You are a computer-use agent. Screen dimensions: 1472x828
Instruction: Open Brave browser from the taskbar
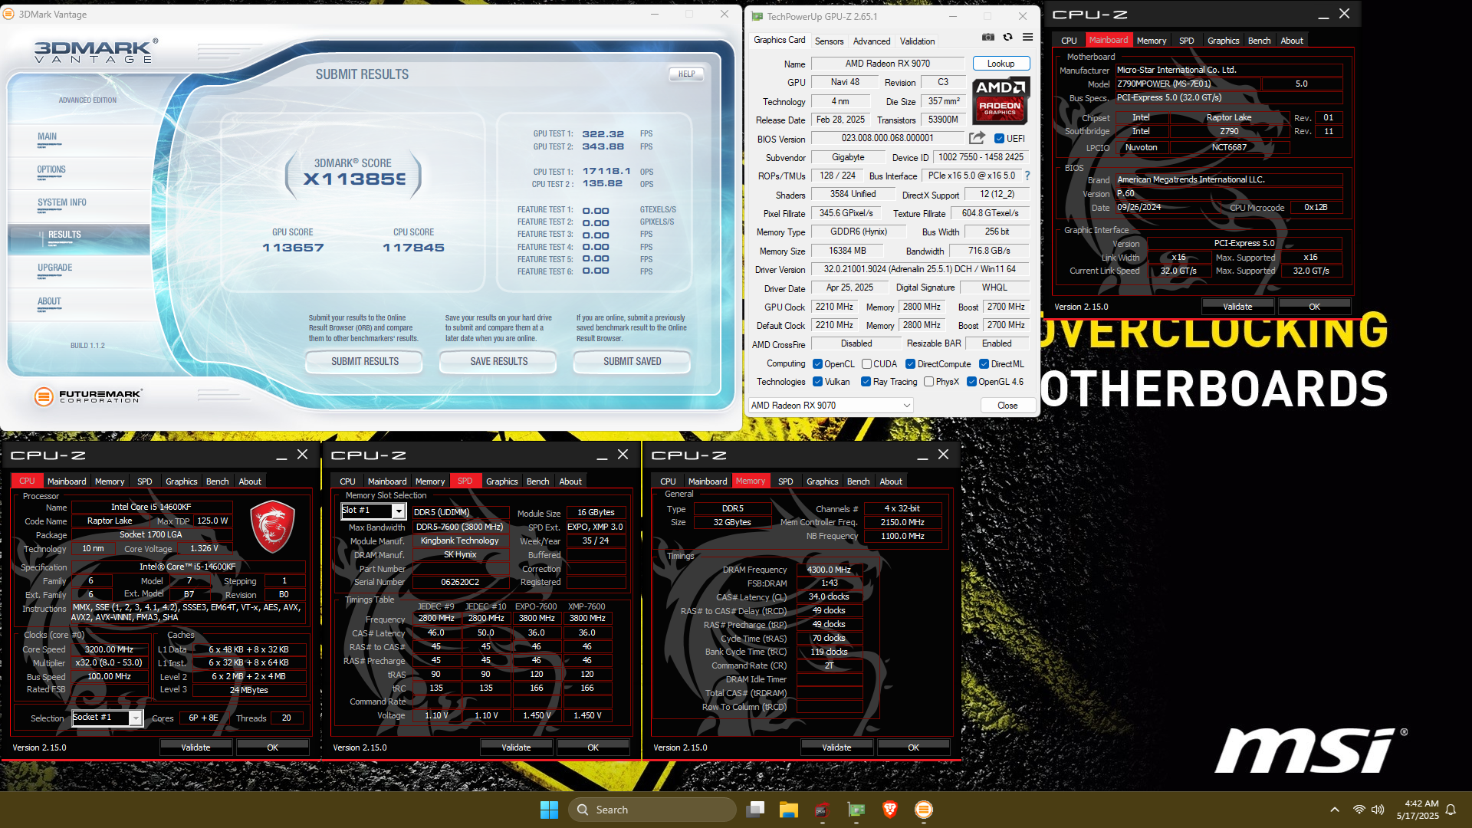pyautogui.click(x=890, y=810)
